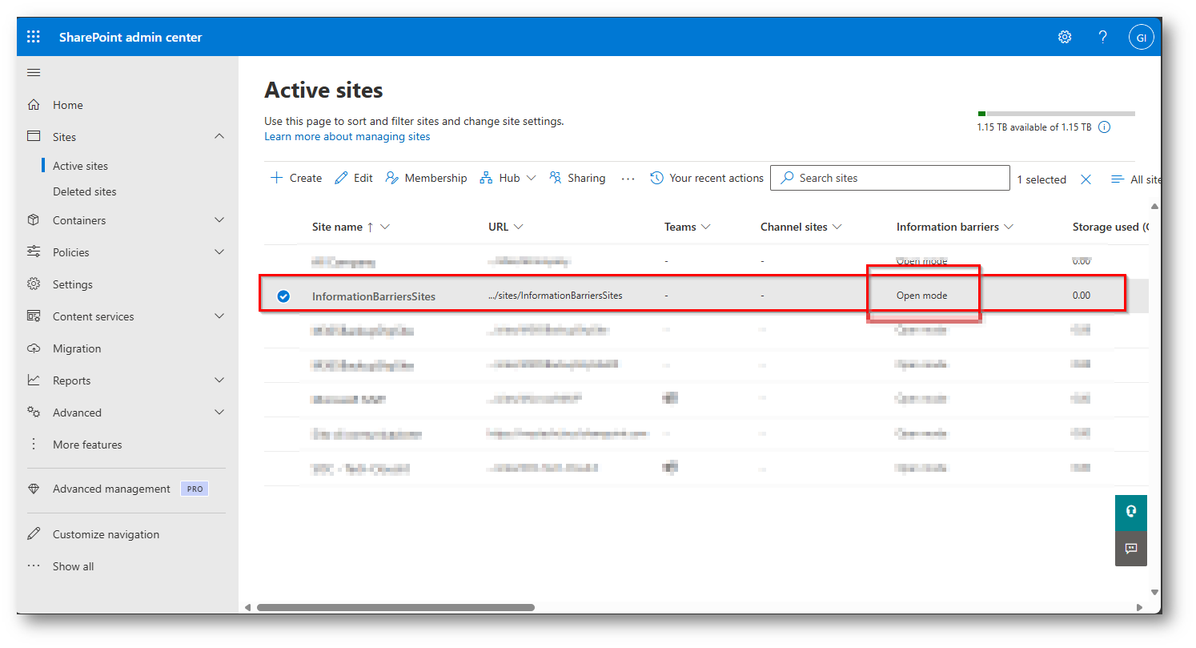Open the GI account avatar
This screenshot has width=1196, height=648.
click(x=1142, y=37)
